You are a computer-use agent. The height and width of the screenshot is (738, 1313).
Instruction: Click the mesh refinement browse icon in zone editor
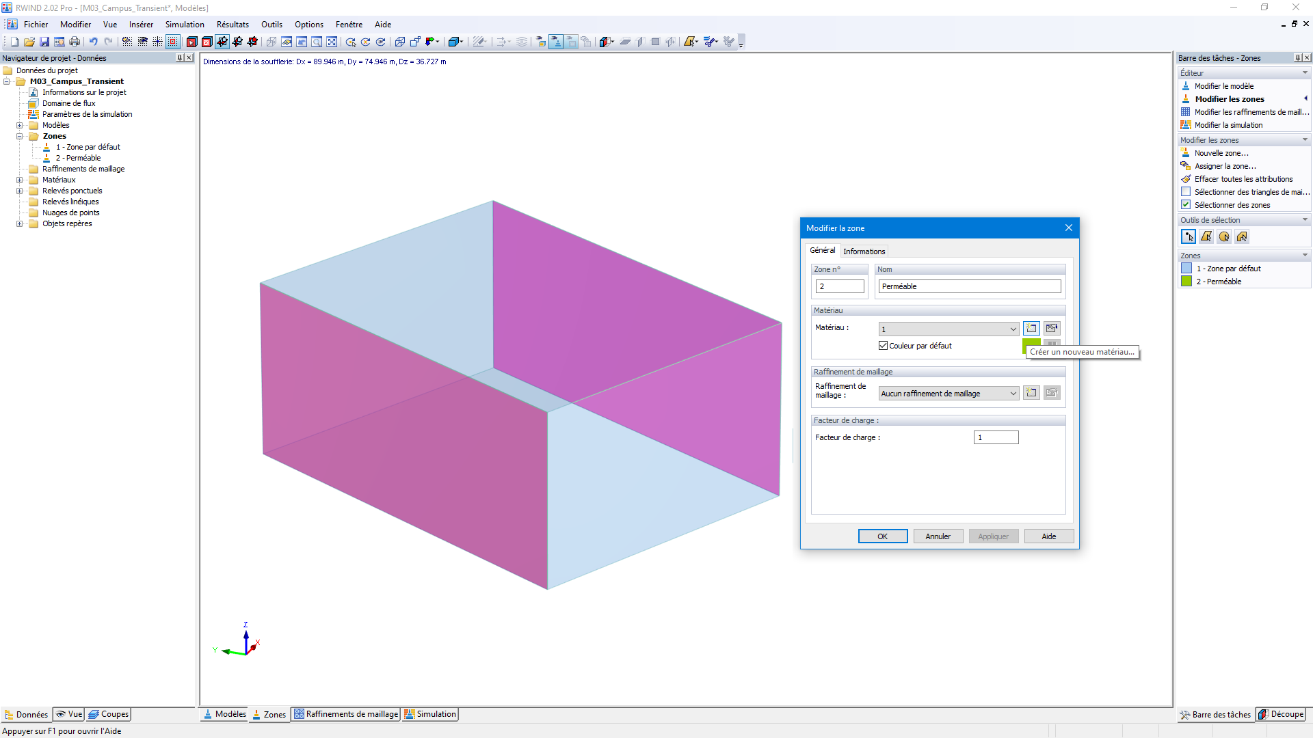coord(1052,392)
